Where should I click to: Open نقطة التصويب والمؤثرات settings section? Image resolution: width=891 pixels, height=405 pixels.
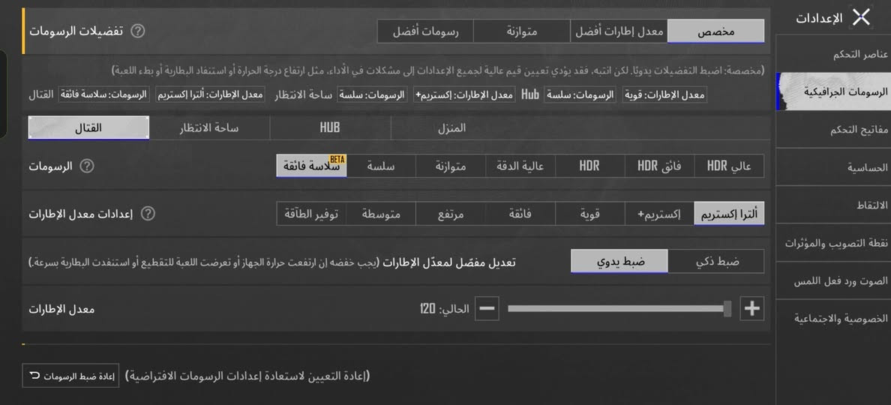[x=833, y=243]
